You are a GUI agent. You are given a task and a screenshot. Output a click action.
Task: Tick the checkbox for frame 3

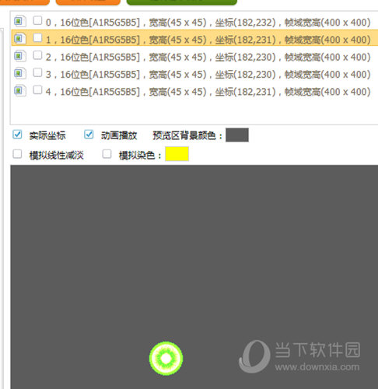[37, 72]
